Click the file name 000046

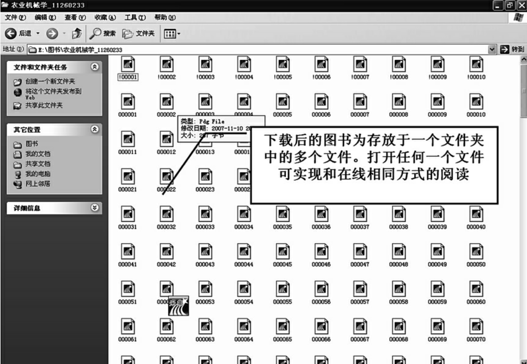pos(321,265)
